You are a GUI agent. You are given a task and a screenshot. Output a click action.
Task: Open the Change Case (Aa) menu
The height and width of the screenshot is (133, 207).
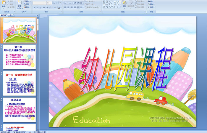[55, 7]
